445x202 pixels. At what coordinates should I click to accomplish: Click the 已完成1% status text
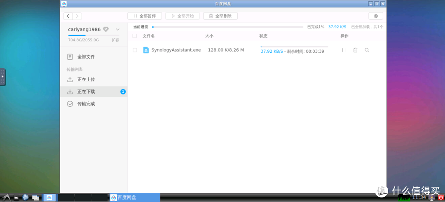[x=316, y=27]
